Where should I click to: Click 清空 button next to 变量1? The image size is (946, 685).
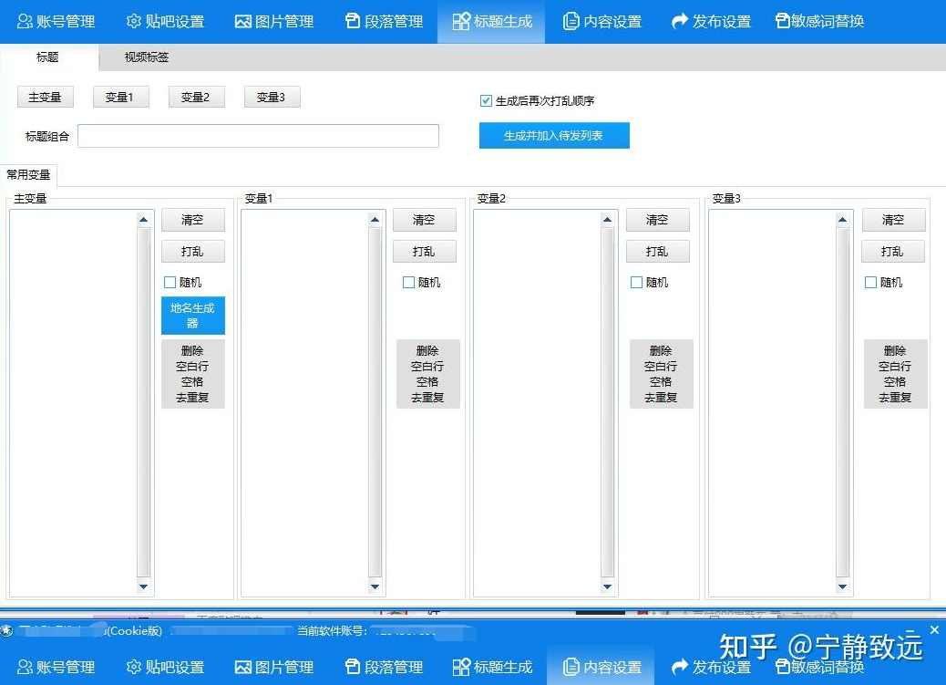click(x=424, y=219)
